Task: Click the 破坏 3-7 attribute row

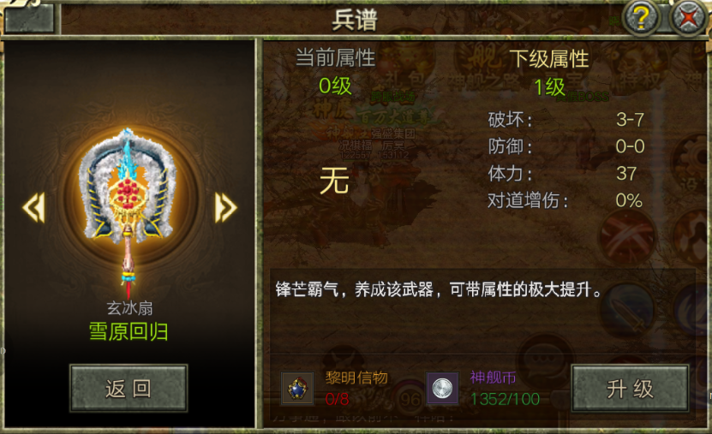Action: 566,120
